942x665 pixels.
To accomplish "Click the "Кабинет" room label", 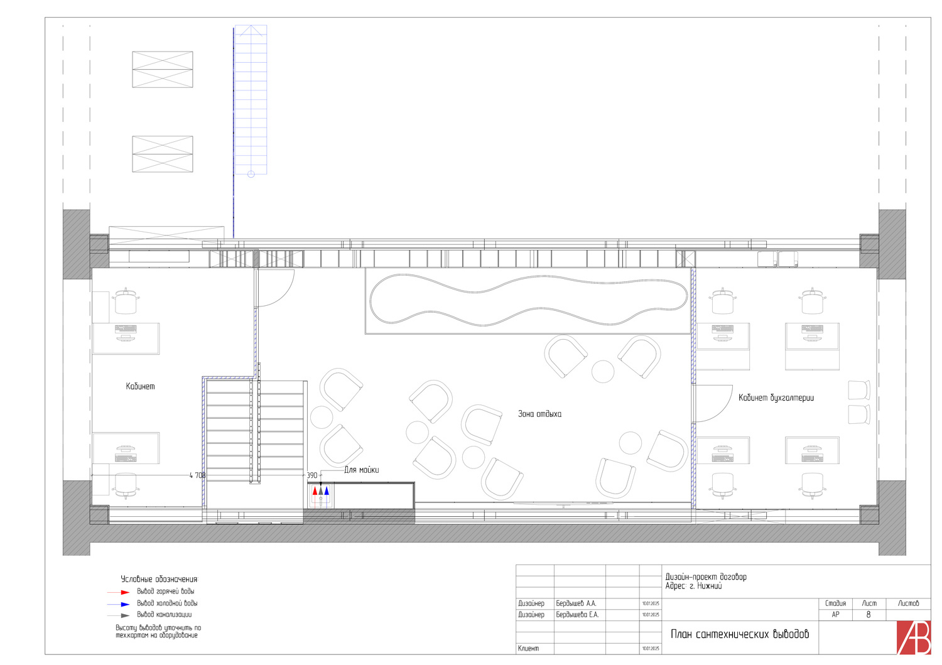I will point(140,386).
